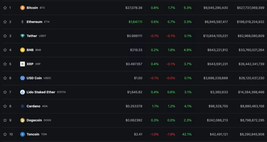Screen dimensions: 267x142
Task: Select the Tether USDT row name
Action: (32, 36)
